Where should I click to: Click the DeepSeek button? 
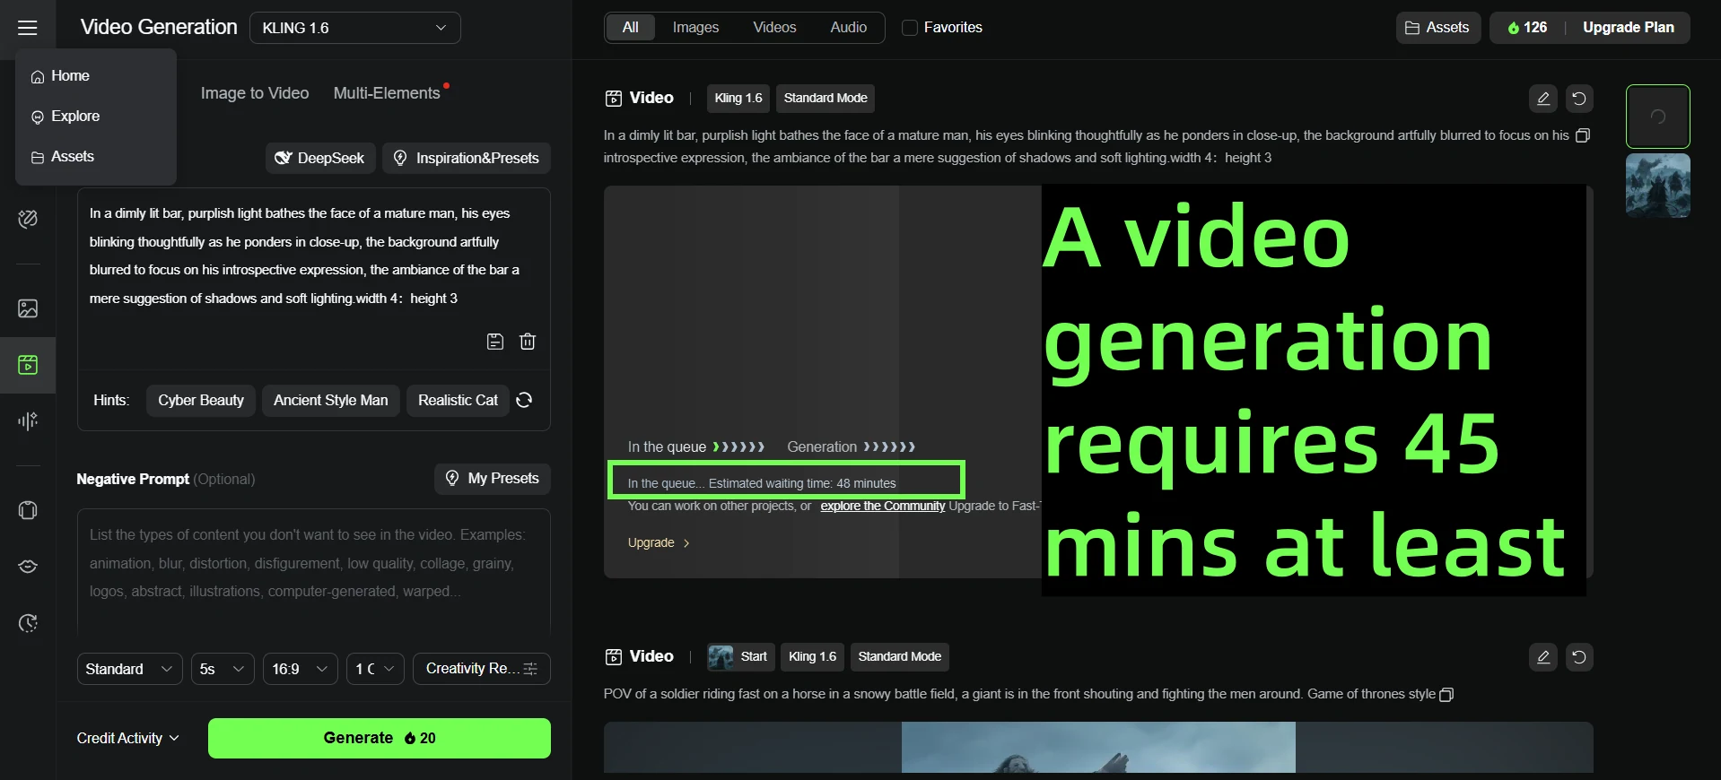click(x=319, y=158)
